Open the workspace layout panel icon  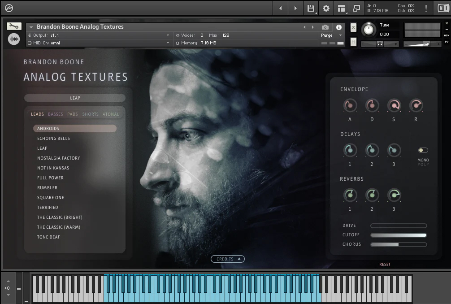(x=341, y=9)
